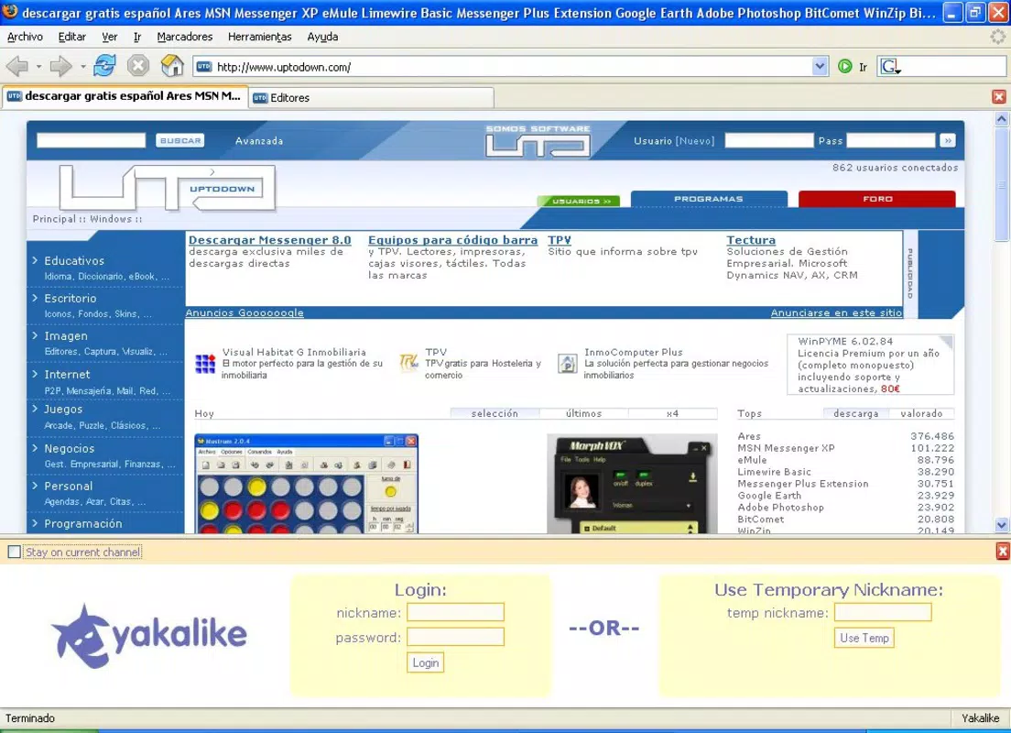Open the Ver menu
Image resolution: width=1011 pixels, height=733 pixels.
(x=110, y=37)
